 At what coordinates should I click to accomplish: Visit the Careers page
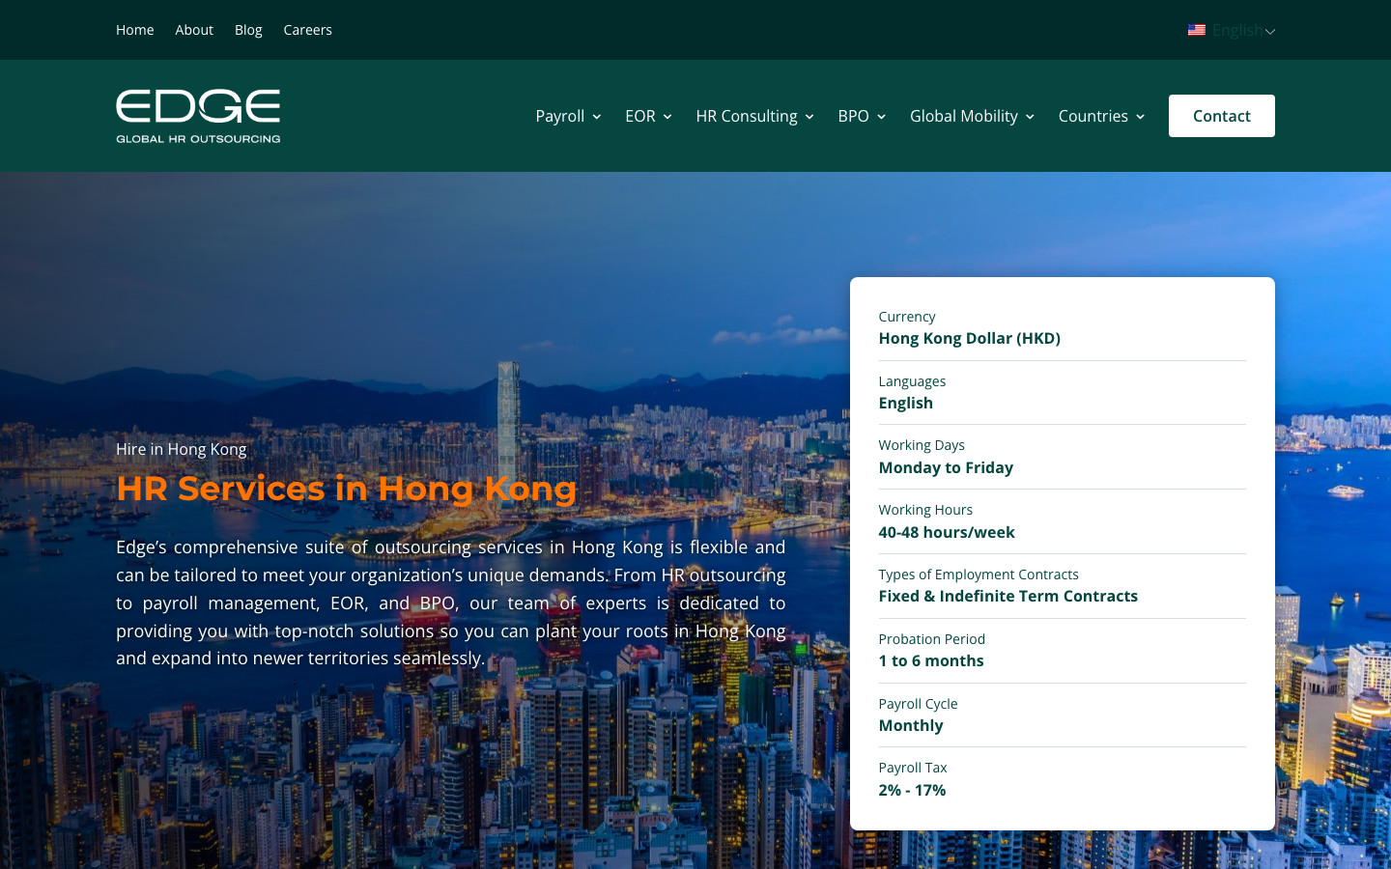[x=307, y=30]
